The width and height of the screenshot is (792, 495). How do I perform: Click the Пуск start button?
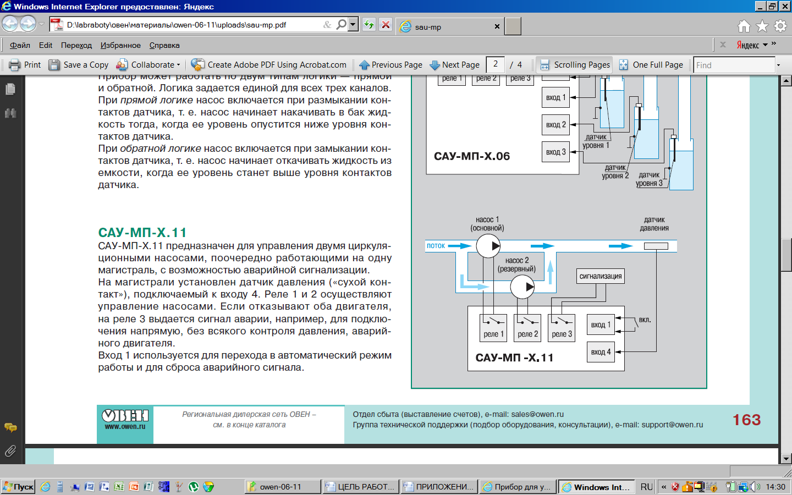click(18, 487)
